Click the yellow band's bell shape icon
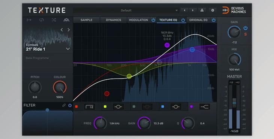Viewport: 274px width, 139px height. click(118, 107)
